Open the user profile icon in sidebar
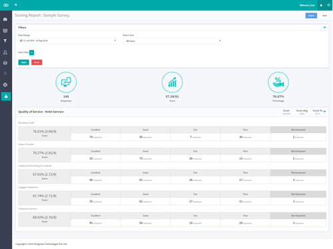Screen dimensions: 333x249 tap(5, 53)
